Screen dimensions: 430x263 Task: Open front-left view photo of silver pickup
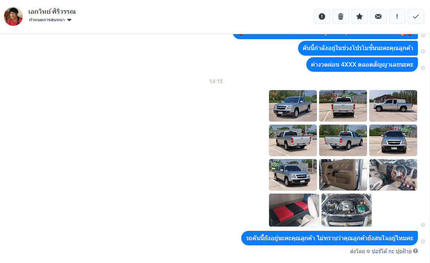click(293, 106)
